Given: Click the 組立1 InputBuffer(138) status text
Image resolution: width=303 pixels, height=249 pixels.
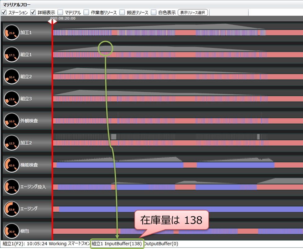Looking at the screenshot, I should [x=117, y=244].
